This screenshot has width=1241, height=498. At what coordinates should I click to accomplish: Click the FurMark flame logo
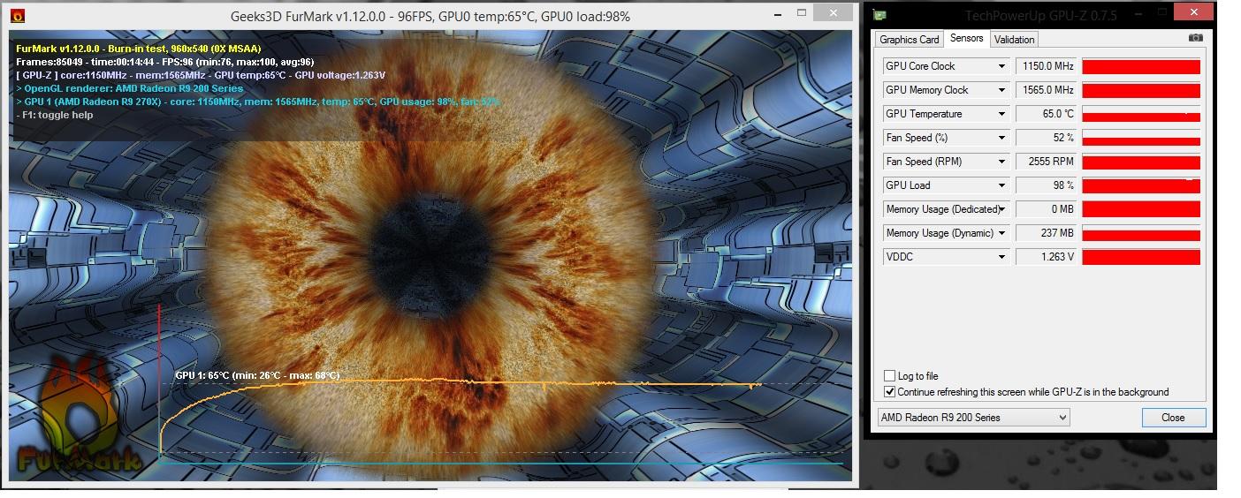point(80,415)
